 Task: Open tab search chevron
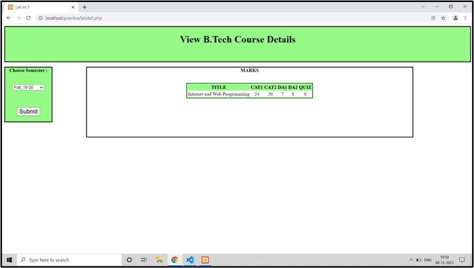click(x=423, y=6)
